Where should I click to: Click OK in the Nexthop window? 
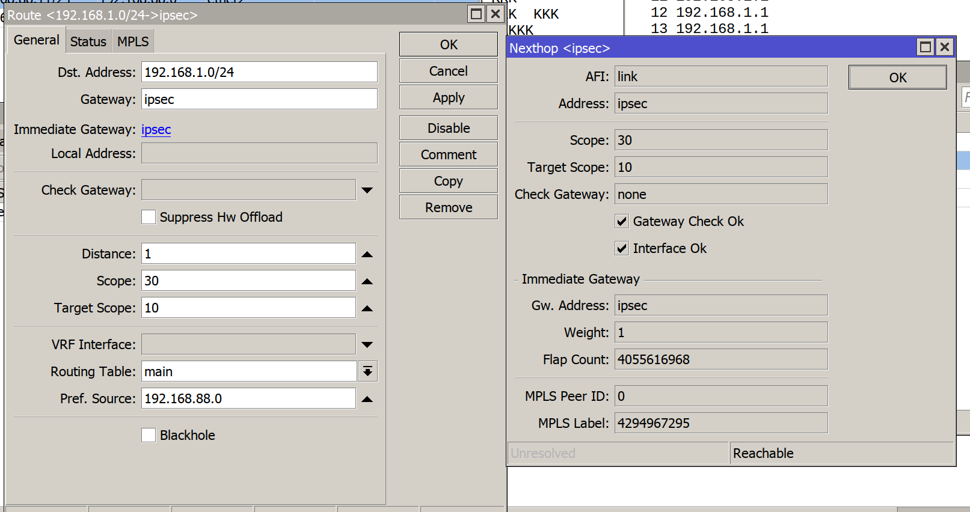point(898,78)
